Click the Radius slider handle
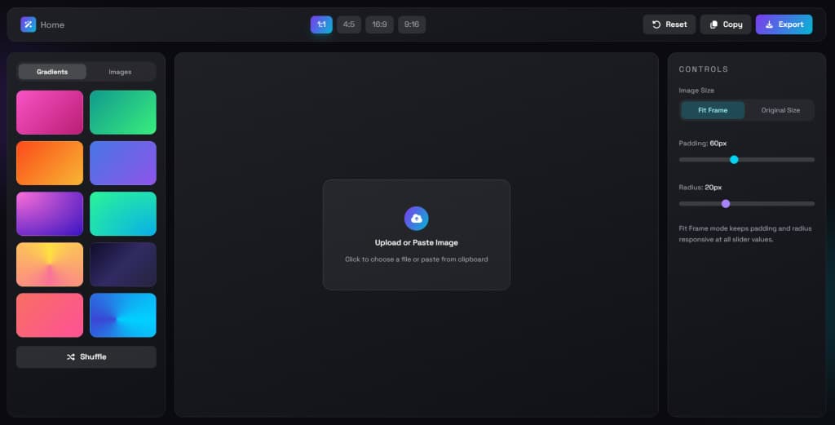Image resolution: width=835 pixels, height=425 pixels. coord(725,203)
